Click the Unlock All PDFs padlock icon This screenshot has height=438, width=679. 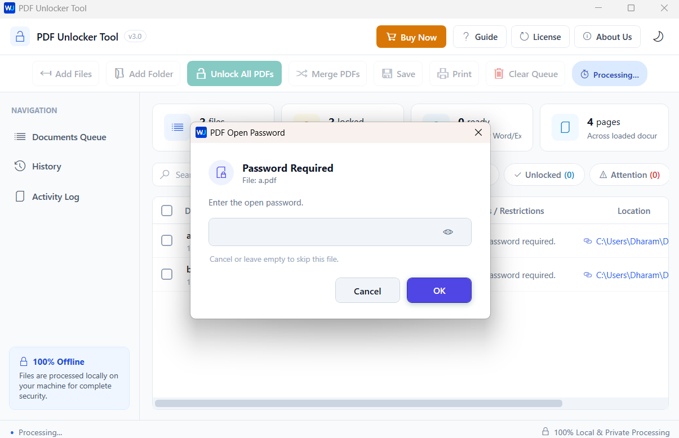click(x=201, y=74)
